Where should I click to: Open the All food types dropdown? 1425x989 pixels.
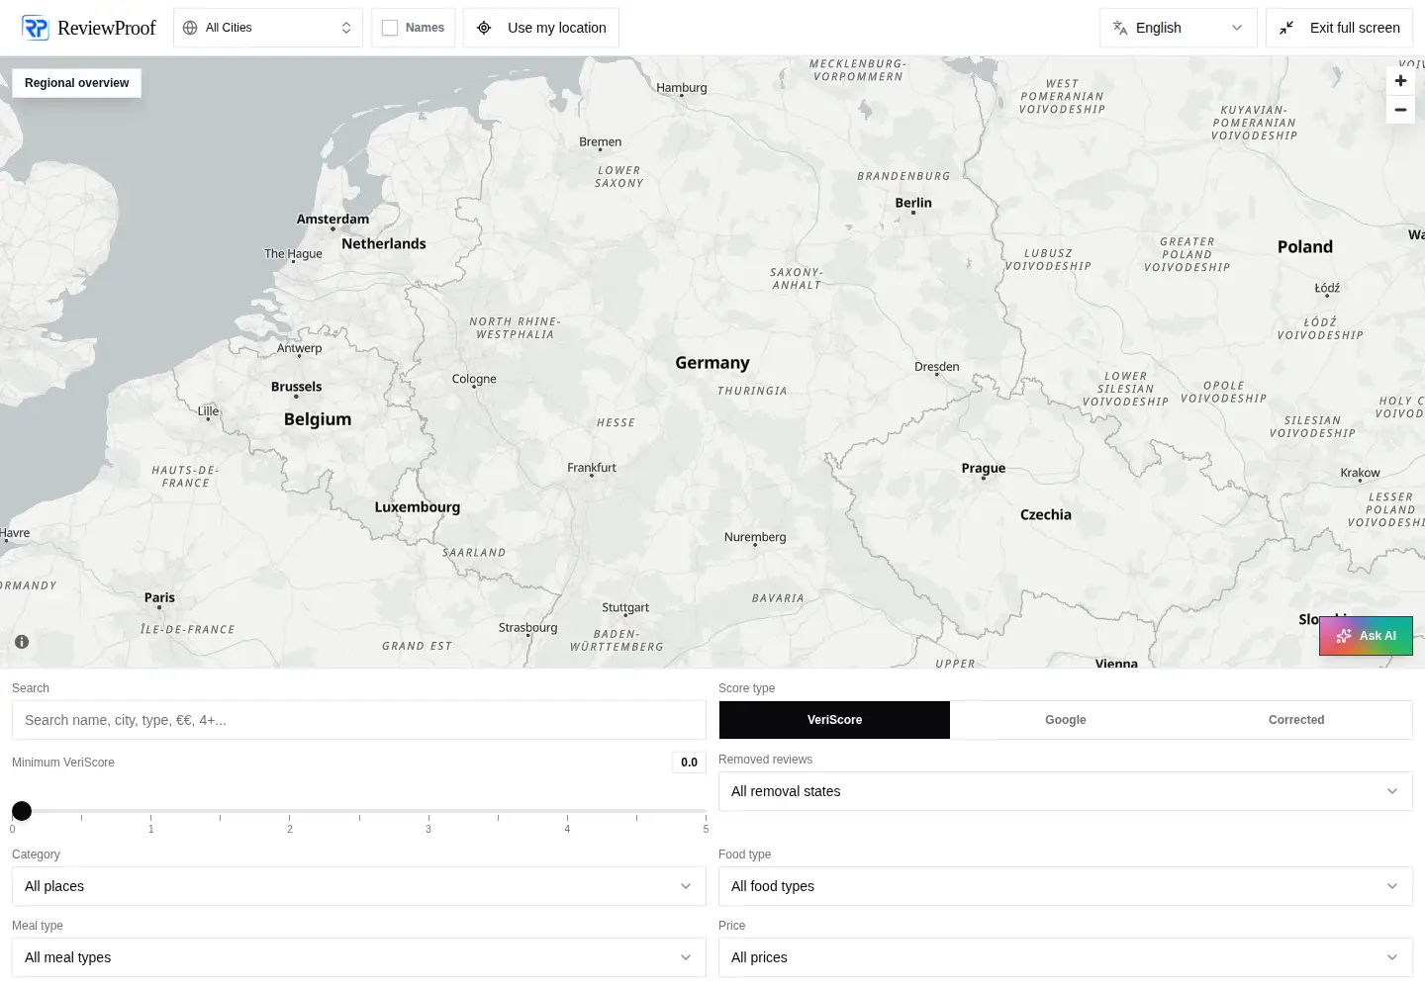[x=1066, y=886]
